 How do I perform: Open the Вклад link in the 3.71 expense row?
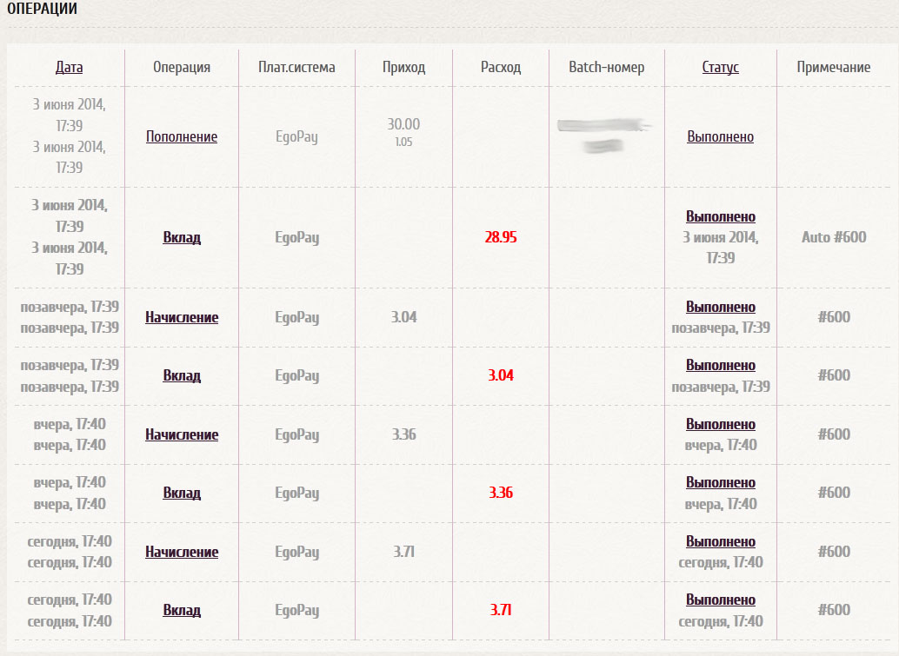[182, 610]
